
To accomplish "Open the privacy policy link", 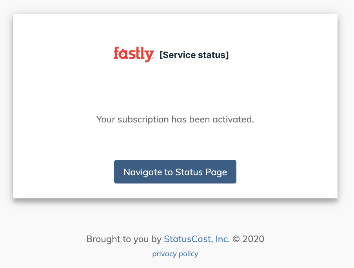I will point(175,254).
